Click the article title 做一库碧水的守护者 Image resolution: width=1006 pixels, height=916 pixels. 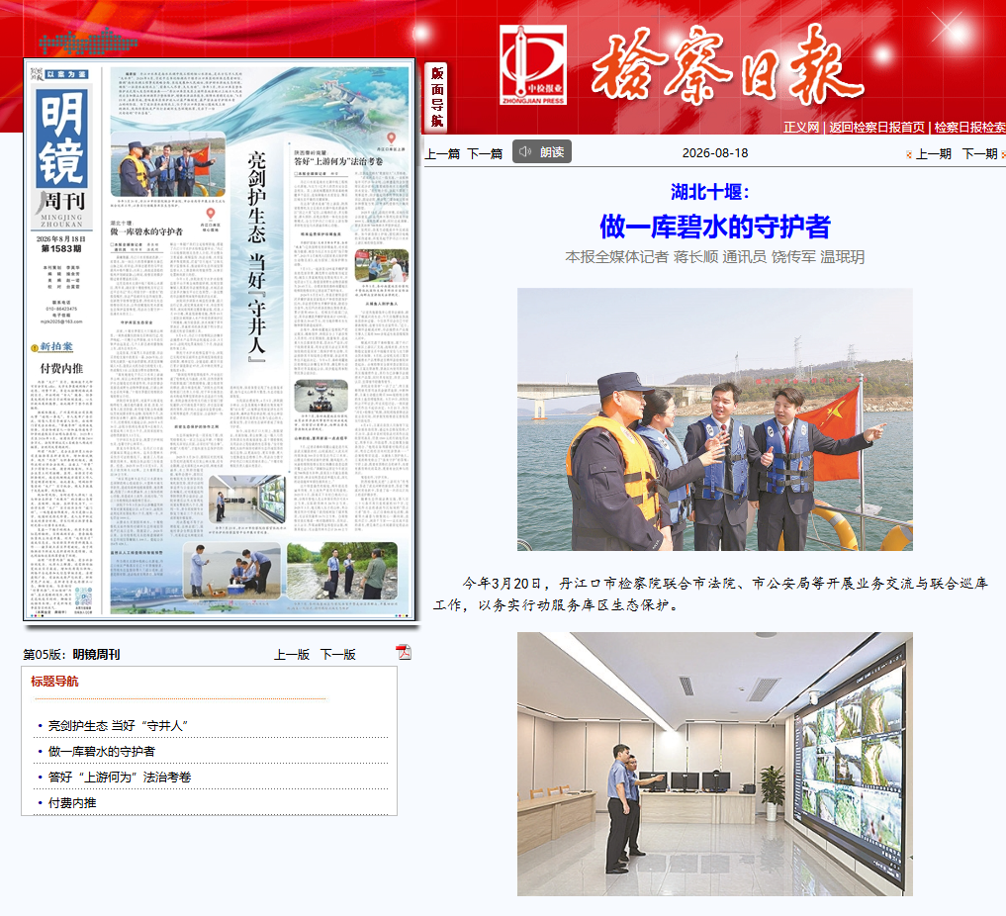click(x=715, y=227)
